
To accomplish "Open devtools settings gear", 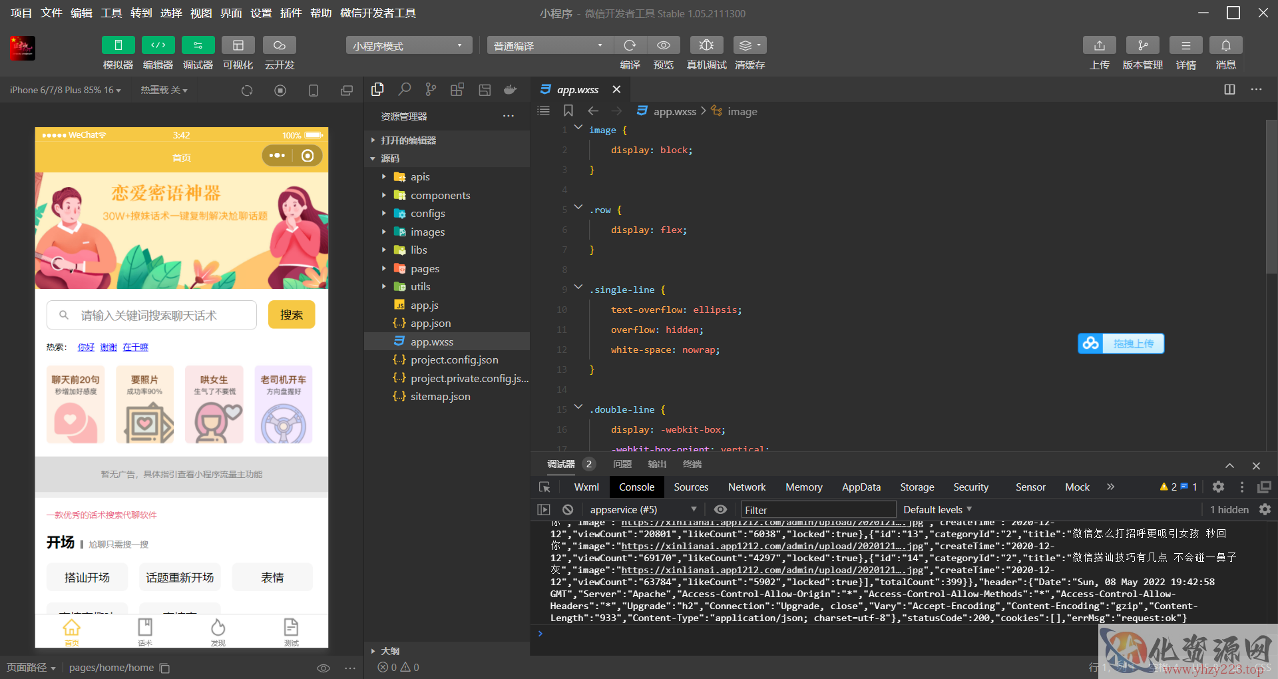I will click(1218, 487).
